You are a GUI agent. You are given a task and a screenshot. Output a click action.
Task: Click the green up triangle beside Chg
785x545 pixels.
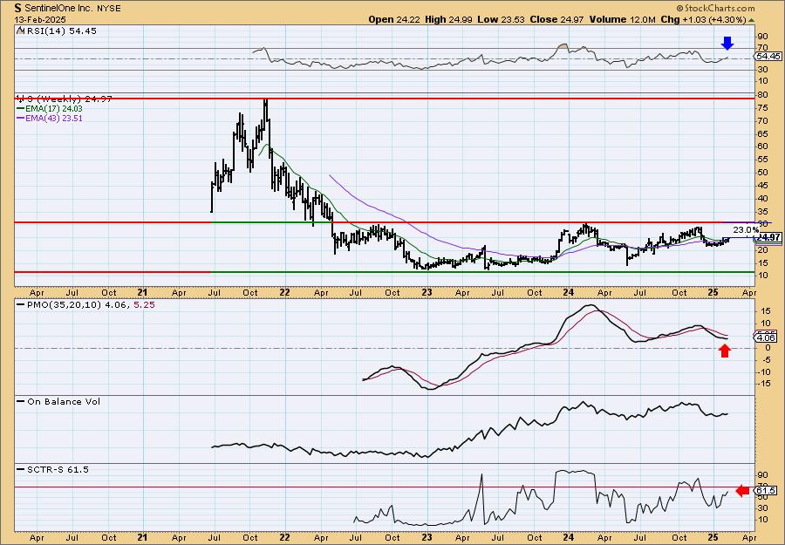751,20
